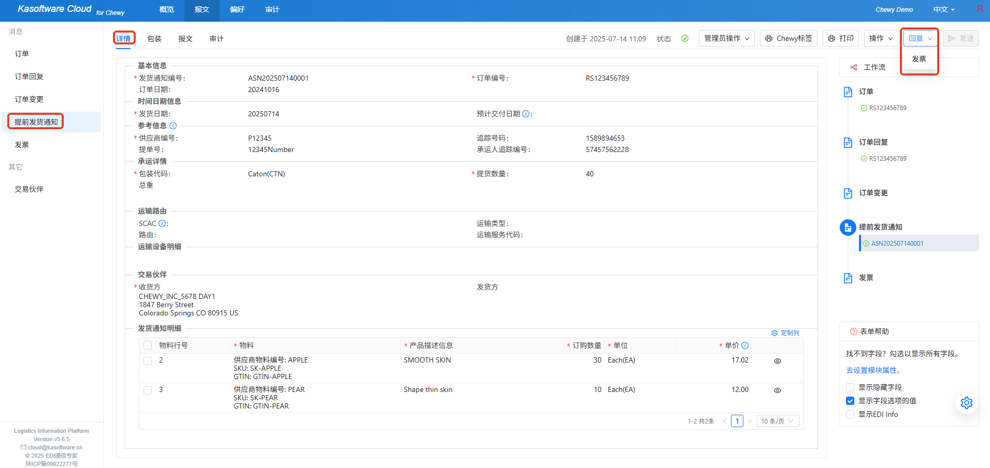Click the info icon next to 参考信息
This screenshot has height=468, width=990.
point(173,126)
